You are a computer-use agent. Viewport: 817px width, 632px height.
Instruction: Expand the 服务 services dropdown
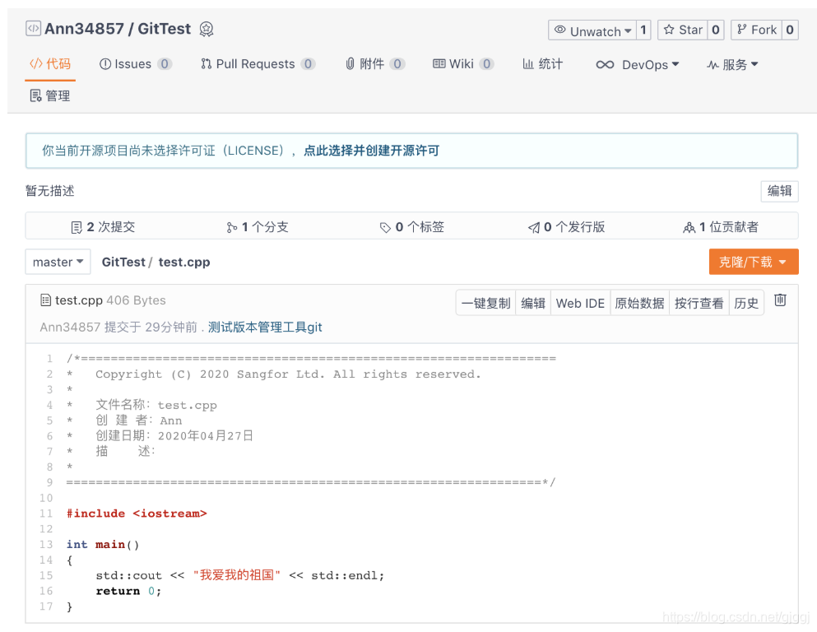[732, 65]
